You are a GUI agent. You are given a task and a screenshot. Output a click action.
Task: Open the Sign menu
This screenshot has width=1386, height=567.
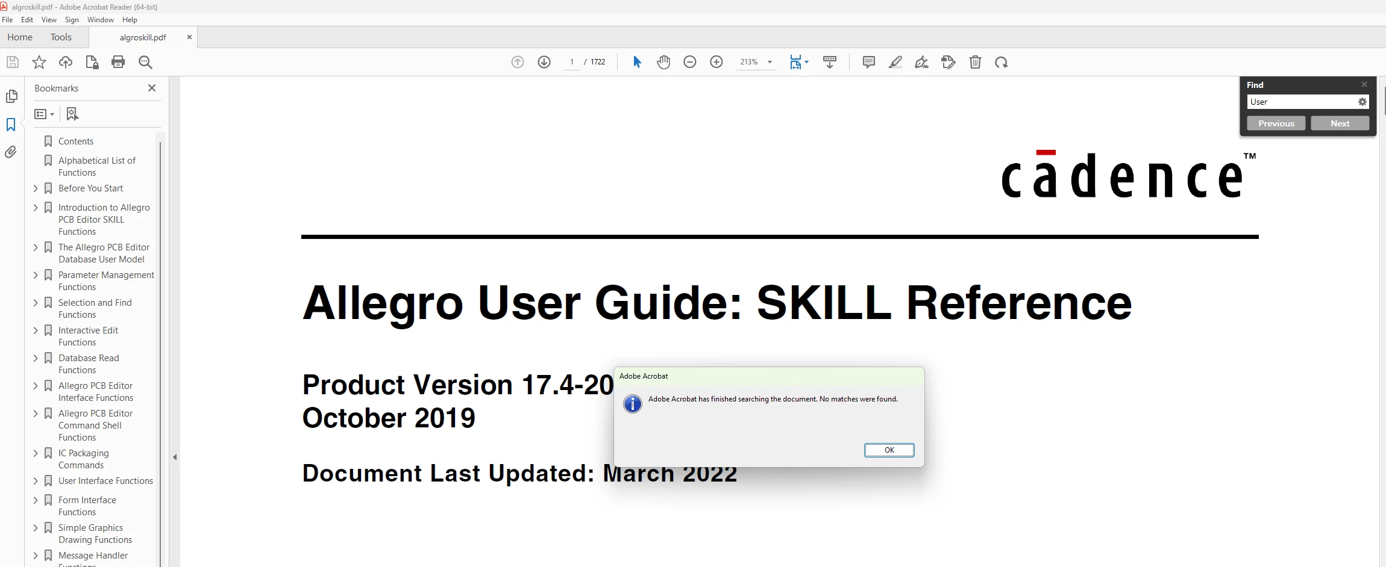[x=72, y=20]
